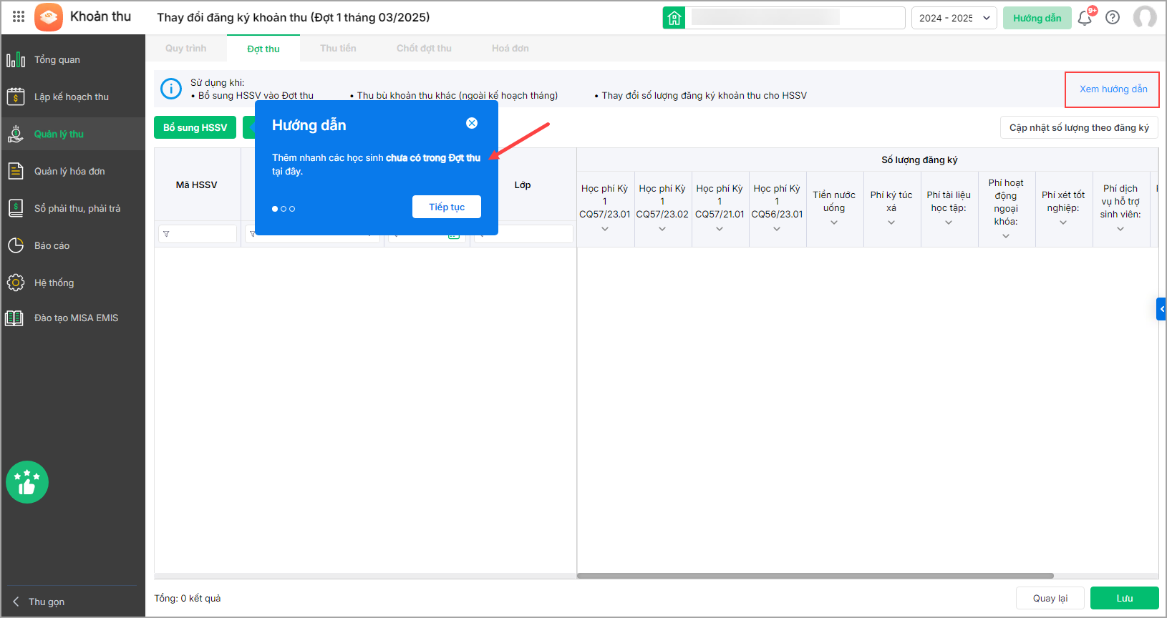Switch to the Quy trình tab
The width and height of the screenshot is (1167, 618).
(x=186, y=49)
